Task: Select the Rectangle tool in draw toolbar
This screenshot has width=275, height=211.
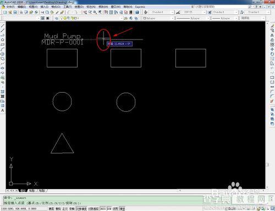Action: (x=3, y=44)
